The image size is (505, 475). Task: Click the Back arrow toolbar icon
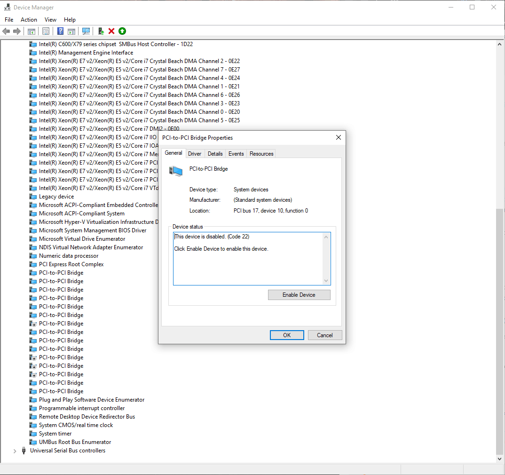[x=6, y=31]
